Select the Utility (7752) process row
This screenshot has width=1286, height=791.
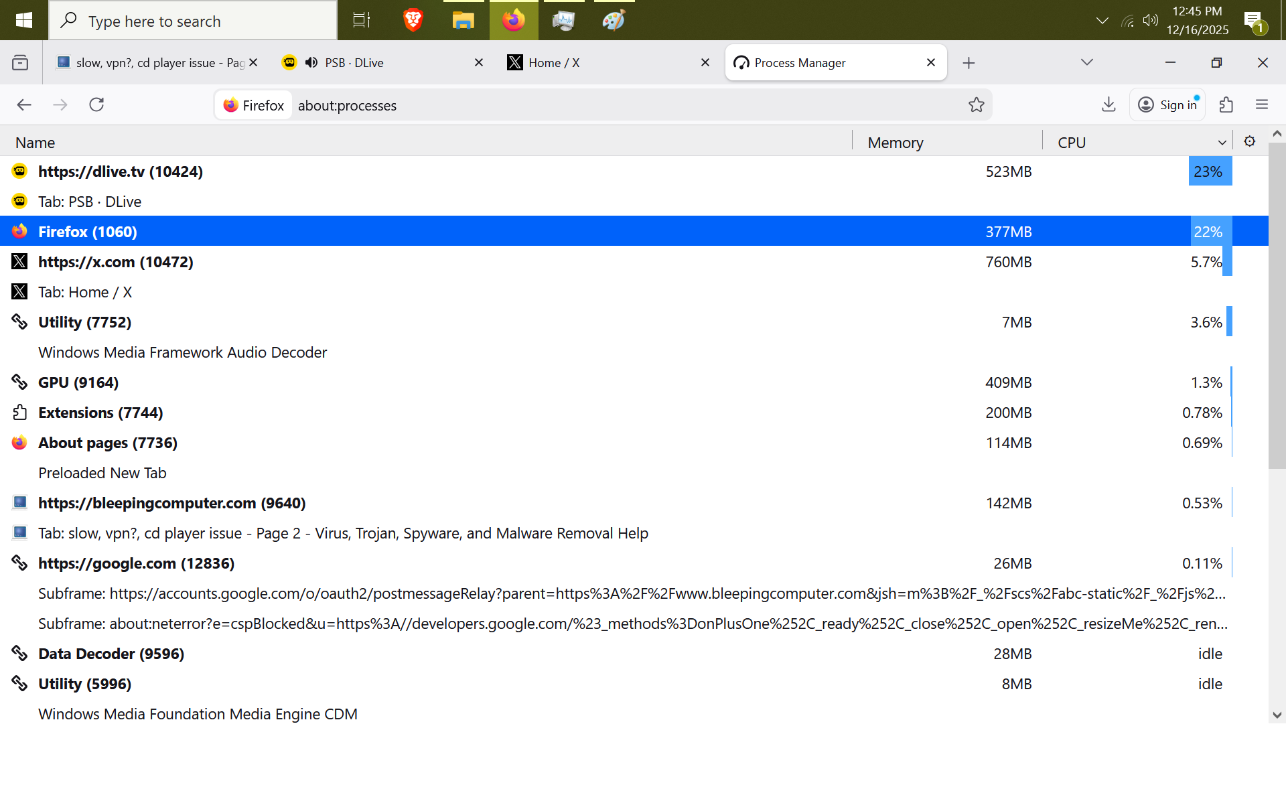634,322
